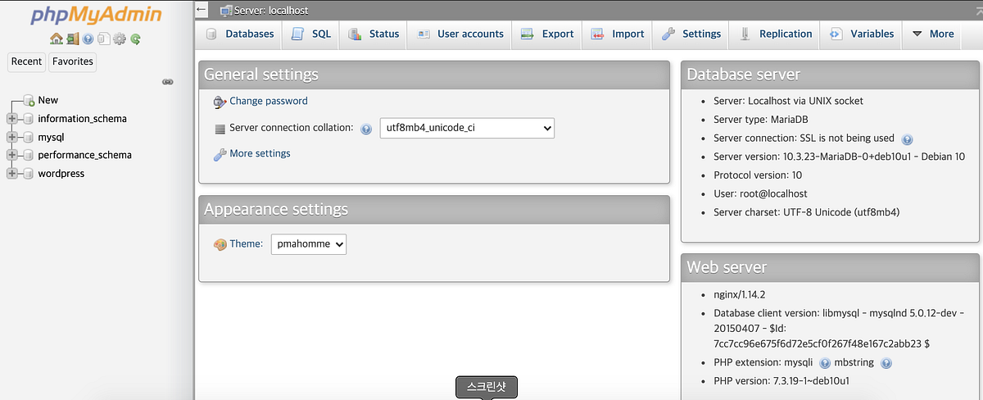
Task: Open the Export tab
Action: [547, 34]
